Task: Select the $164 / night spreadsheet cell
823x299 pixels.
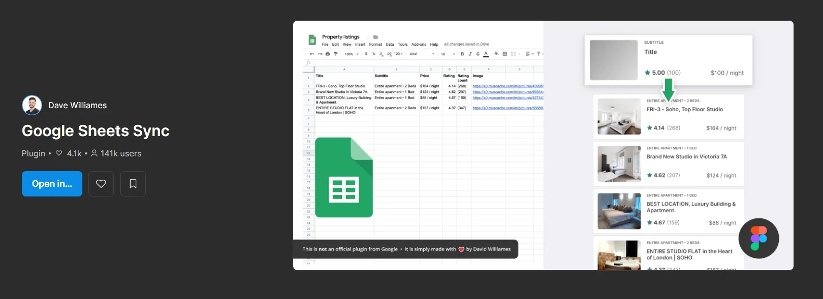Action: [x=431, y=86]
